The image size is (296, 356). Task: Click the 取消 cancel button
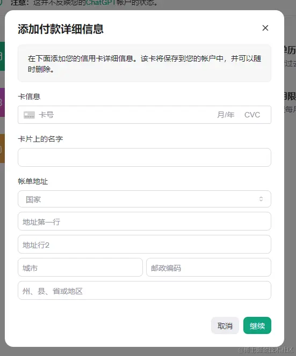click(x=225, y=325)
